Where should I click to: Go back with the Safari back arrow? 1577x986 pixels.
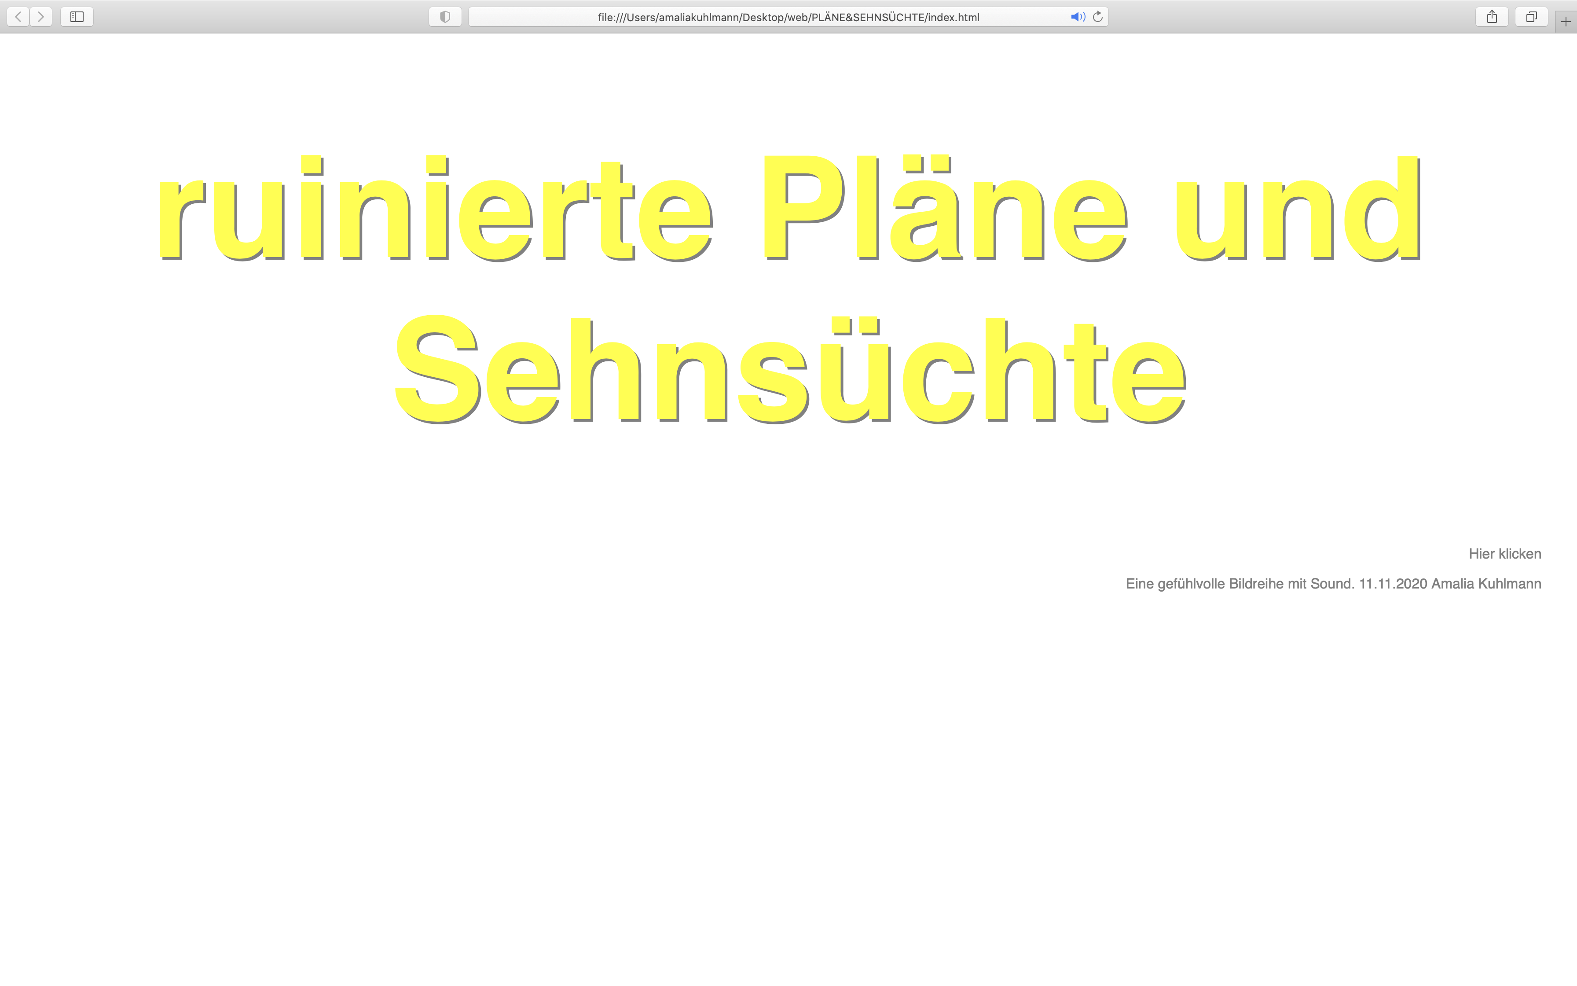18,17
